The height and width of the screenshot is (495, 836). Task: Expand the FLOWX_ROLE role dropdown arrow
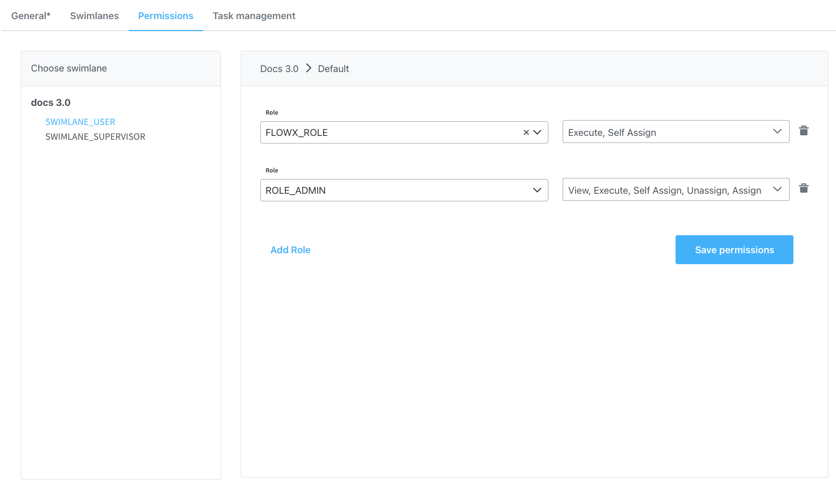[x=538, y=132]
